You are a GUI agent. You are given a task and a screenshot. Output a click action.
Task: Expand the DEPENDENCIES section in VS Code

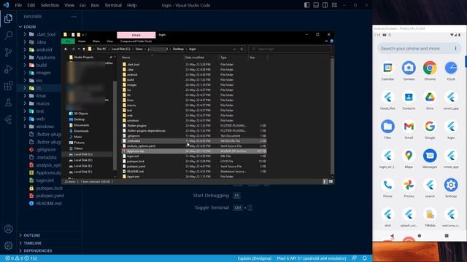point(20,250)
